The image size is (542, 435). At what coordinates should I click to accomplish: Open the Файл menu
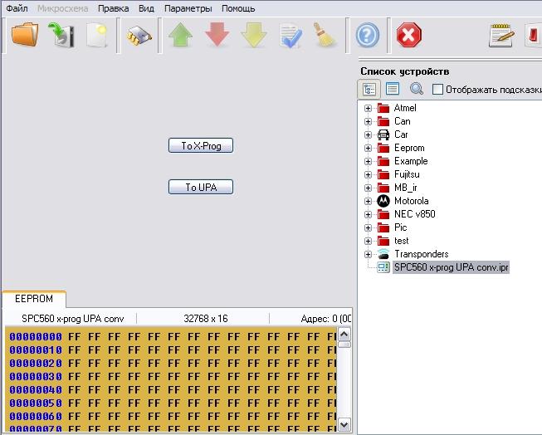(x=16, y=8)
